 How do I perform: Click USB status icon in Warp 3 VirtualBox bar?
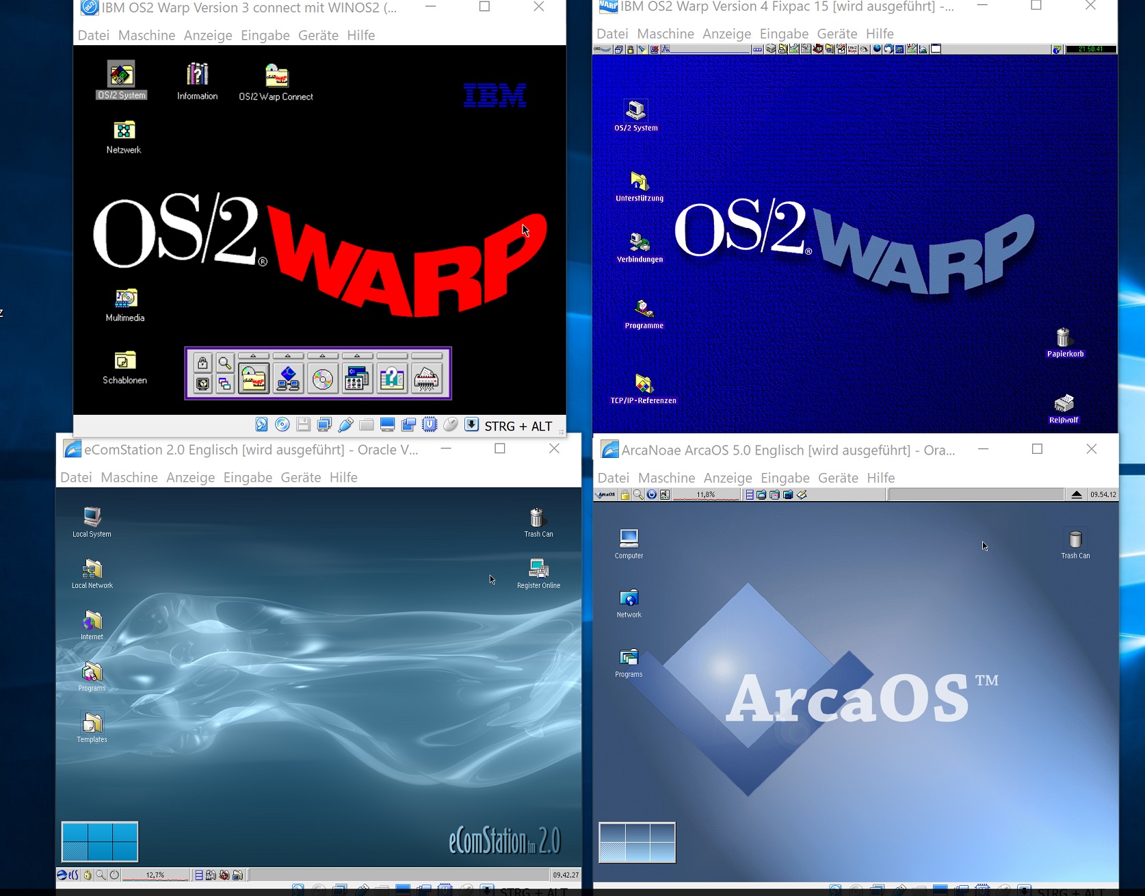click(345, 425)
